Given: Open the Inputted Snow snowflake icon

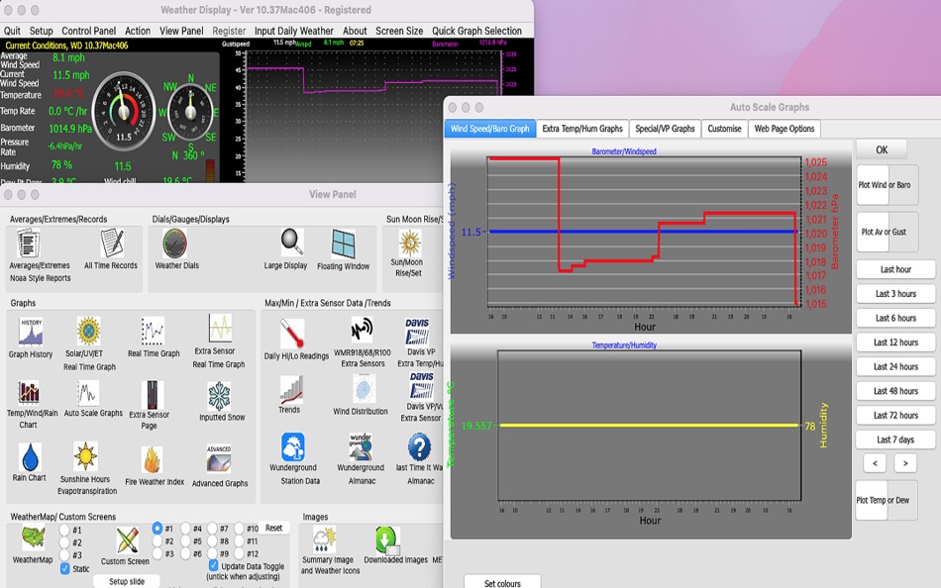Looking at the screenshot, I should pyautogui.click(x=219, y=397).
